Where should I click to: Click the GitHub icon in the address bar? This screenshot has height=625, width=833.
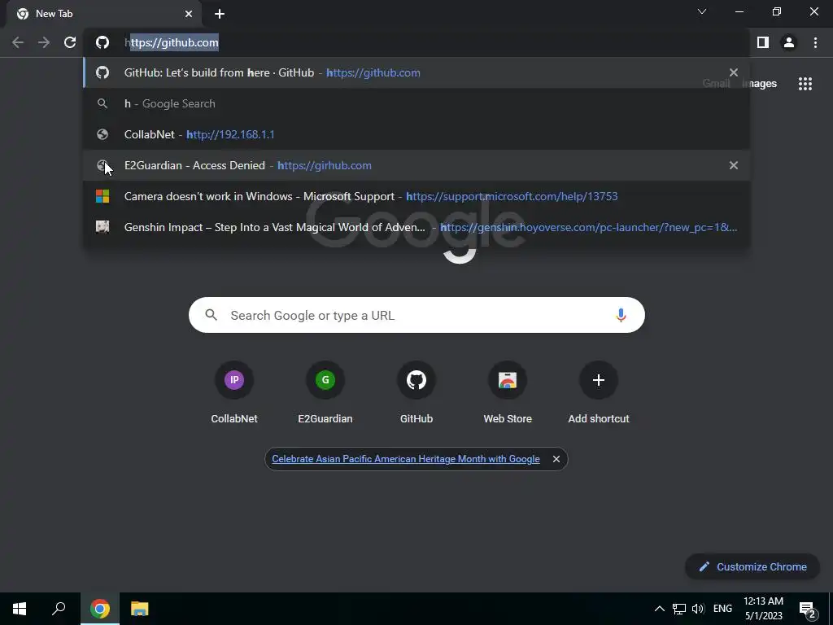click(102, 42)
